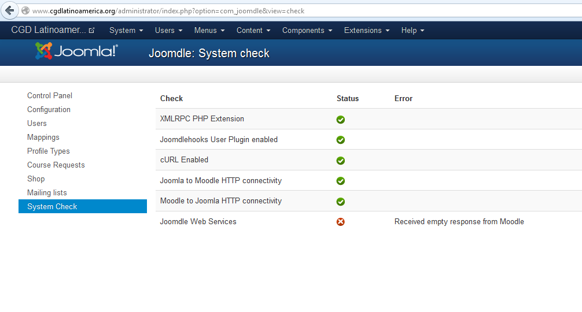Image resolution: width=582 pixels, height=312 pixels.
Task: Click green check icon for Joomdlehooks User Plugin
Action: 341,140
